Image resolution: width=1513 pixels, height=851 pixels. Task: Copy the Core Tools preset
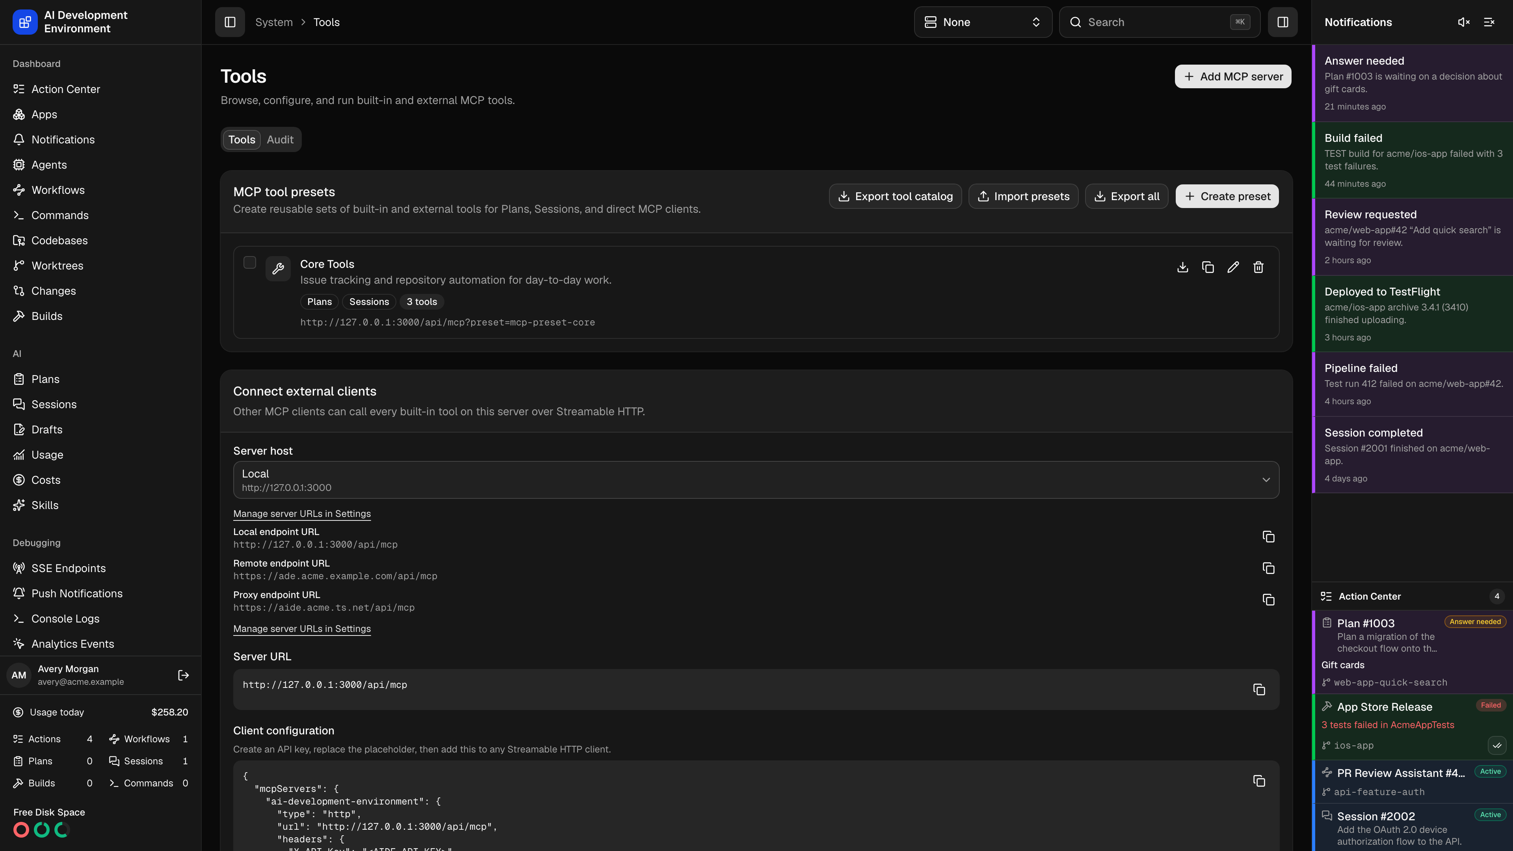coord(1208,267)
